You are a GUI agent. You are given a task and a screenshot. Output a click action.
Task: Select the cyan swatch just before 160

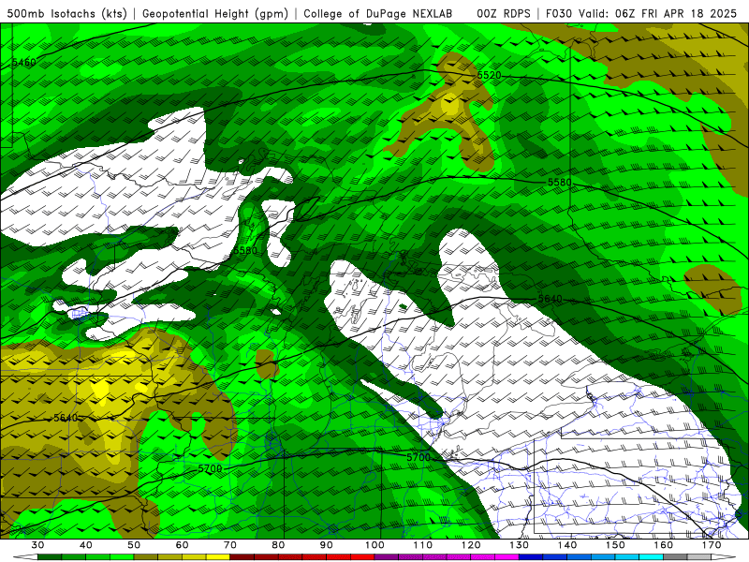[652, 557]
